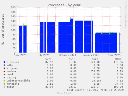Viewport: 128px width, 96px height.
Task: Select the 'paging' legend label
Action: coord(11,78)
